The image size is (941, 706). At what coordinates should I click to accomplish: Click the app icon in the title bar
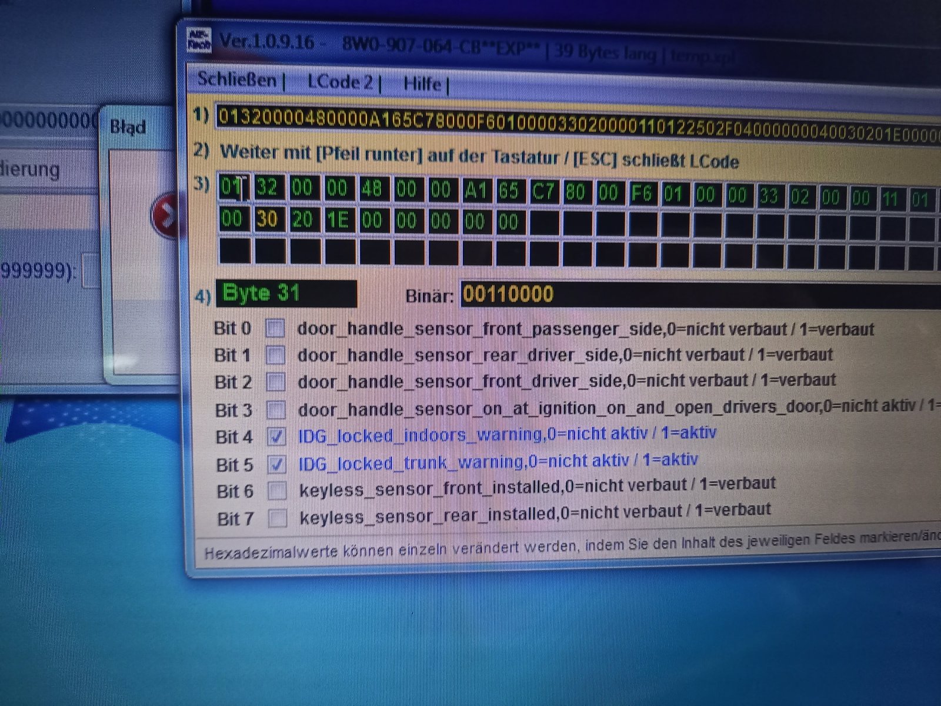coord(199,40)
